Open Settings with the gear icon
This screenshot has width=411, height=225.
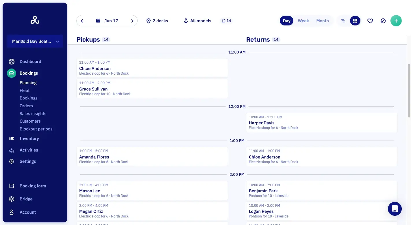coord(12,161)
